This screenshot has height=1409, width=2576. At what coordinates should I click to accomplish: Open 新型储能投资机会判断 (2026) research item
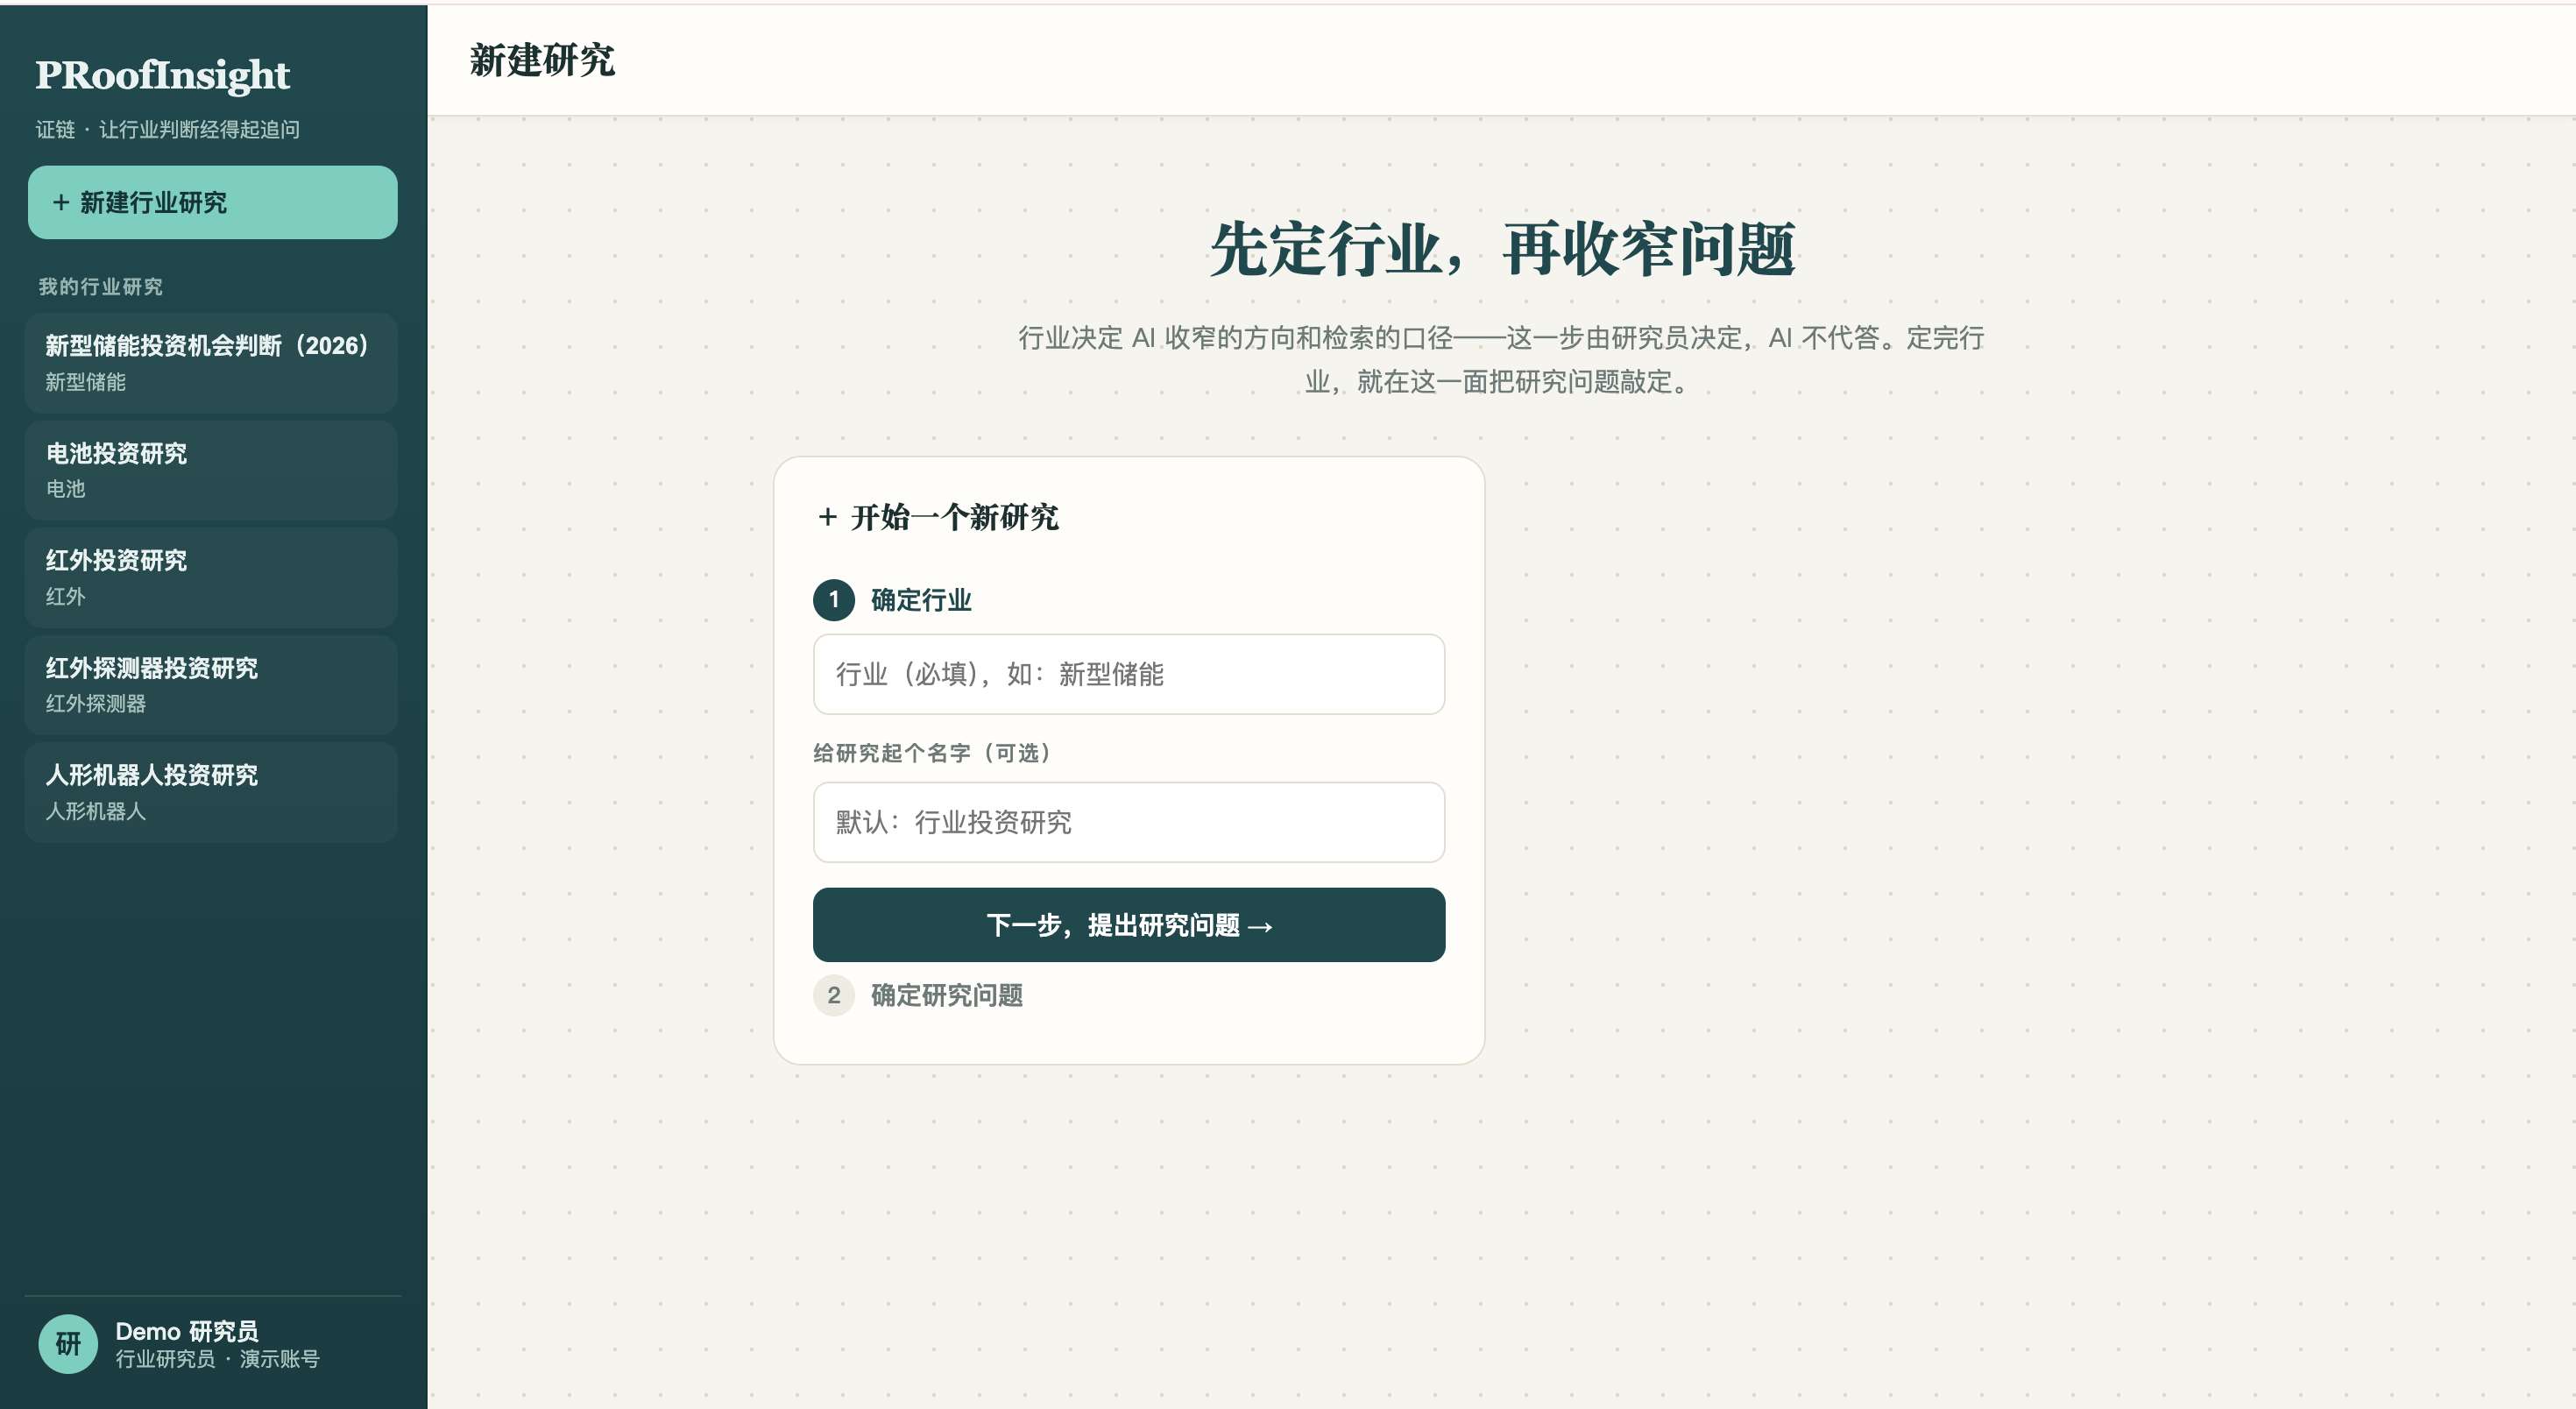click(211, 363)
